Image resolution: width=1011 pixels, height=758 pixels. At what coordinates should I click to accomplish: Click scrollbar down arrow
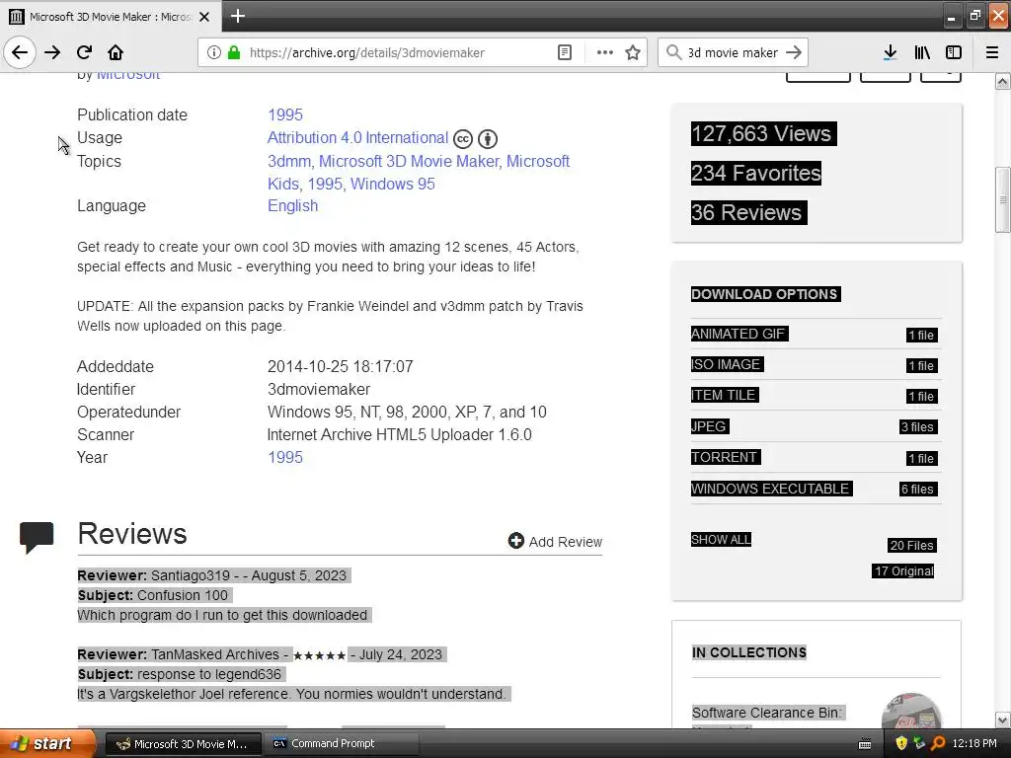pyautogui.click(x=1003, y=720)
